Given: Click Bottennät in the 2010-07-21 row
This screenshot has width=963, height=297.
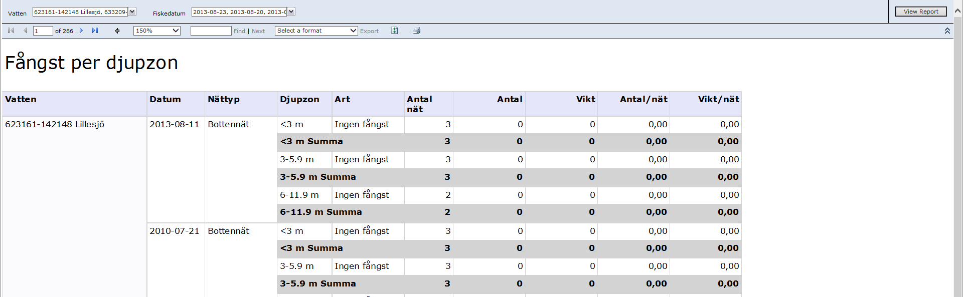Looking at the screenshot, I should click(229, 231).
